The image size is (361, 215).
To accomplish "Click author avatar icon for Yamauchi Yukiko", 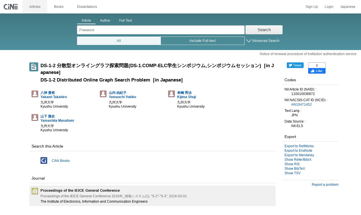I will pyautogui.click(x=103, y=94).
